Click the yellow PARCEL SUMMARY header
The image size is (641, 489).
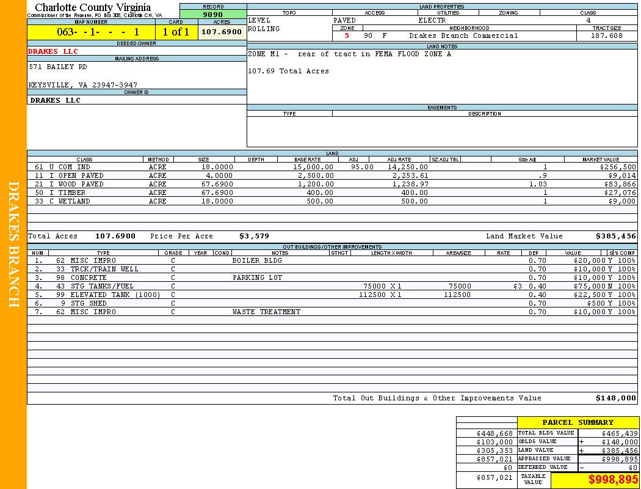[578, 422]
